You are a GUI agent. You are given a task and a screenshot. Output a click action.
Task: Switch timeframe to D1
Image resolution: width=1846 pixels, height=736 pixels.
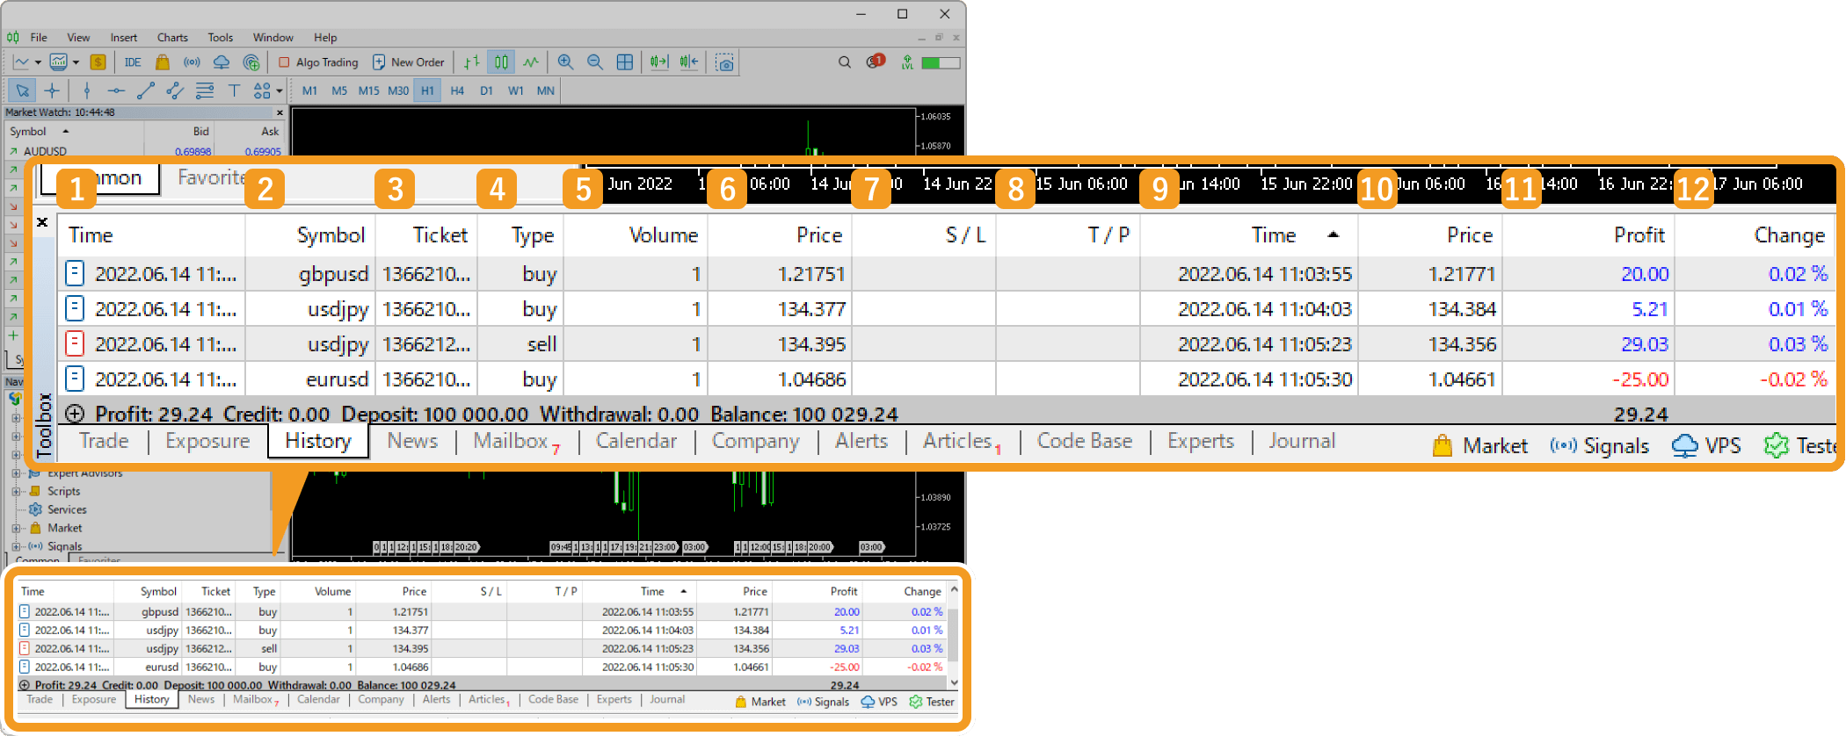[x=486, y=90]
